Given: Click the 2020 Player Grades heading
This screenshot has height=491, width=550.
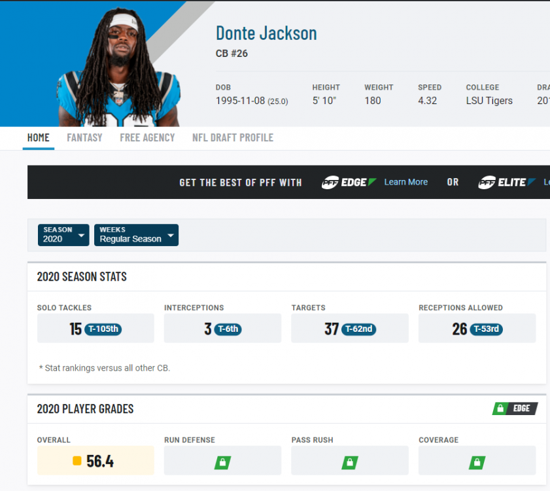Looking at the screenshot, I should pyautogui.click(x=85, y=409).
